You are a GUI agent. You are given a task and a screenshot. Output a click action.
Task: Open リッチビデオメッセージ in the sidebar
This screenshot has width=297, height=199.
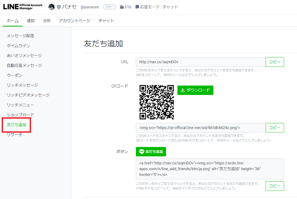[28, 95]
